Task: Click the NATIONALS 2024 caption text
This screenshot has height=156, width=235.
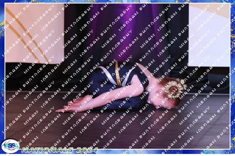Action: 60,150
